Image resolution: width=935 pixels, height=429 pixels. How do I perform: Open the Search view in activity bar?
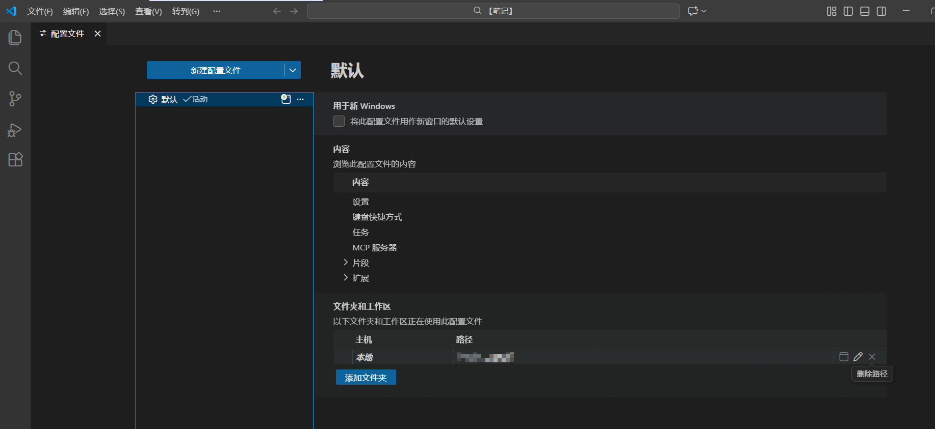pyautogui.click(x=15, y=68)
